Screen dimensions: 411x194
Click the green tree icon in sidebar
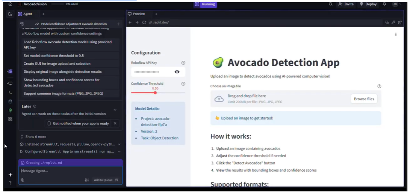click(x=10, y=110)
